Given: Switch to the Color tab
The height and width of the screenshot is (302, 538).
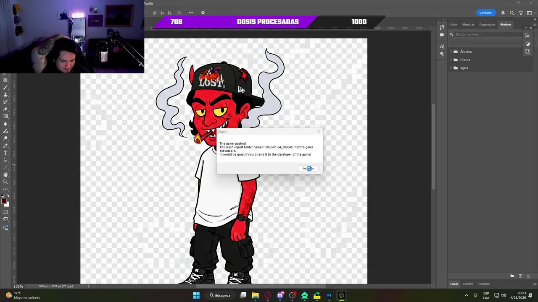Looking at the screenshot, I should [454, 24].
